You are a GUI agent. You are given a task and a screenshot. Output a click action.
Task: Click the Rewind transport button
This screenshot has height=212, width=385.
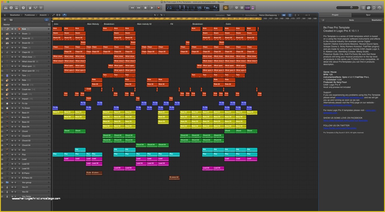(x=132, y=7)
